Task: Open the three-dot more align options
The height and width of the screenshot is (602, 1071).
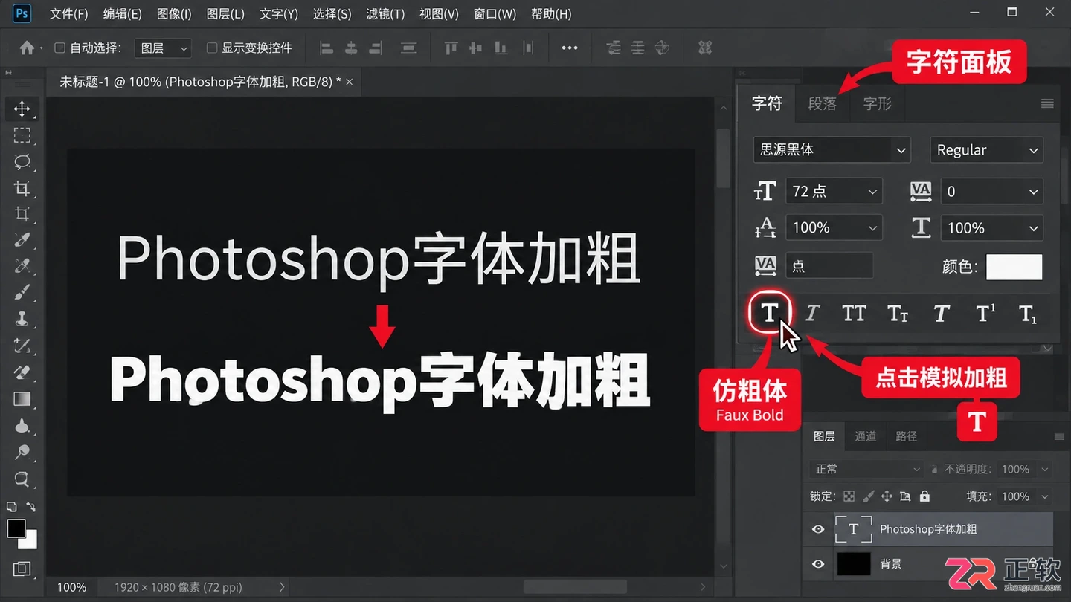Action: click(x=570, y=48)
